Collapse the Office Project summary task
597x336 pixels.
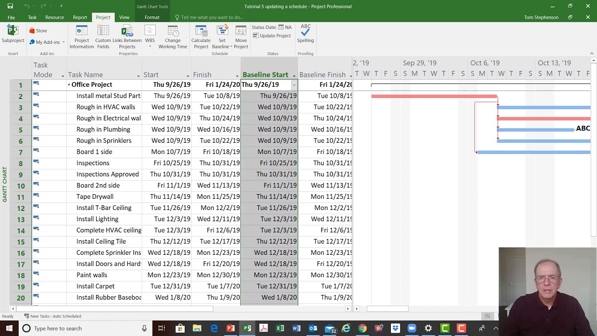[x=69, y=84]
